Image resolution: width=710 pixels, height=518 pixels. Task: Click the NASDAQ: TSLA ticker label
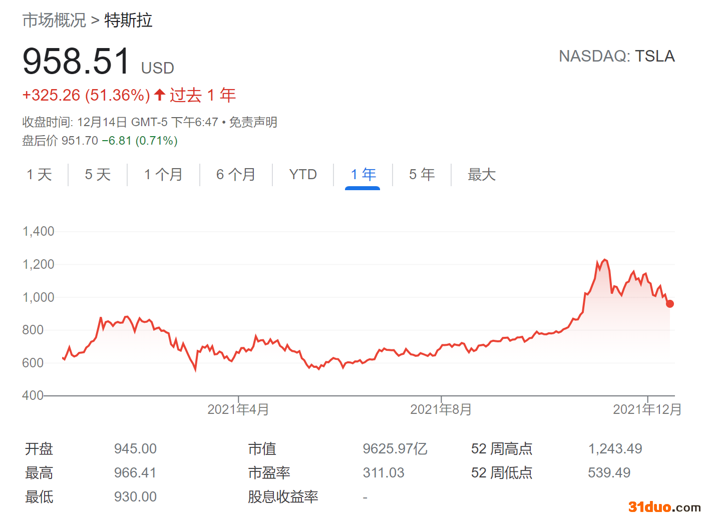[x=616, y=56]
